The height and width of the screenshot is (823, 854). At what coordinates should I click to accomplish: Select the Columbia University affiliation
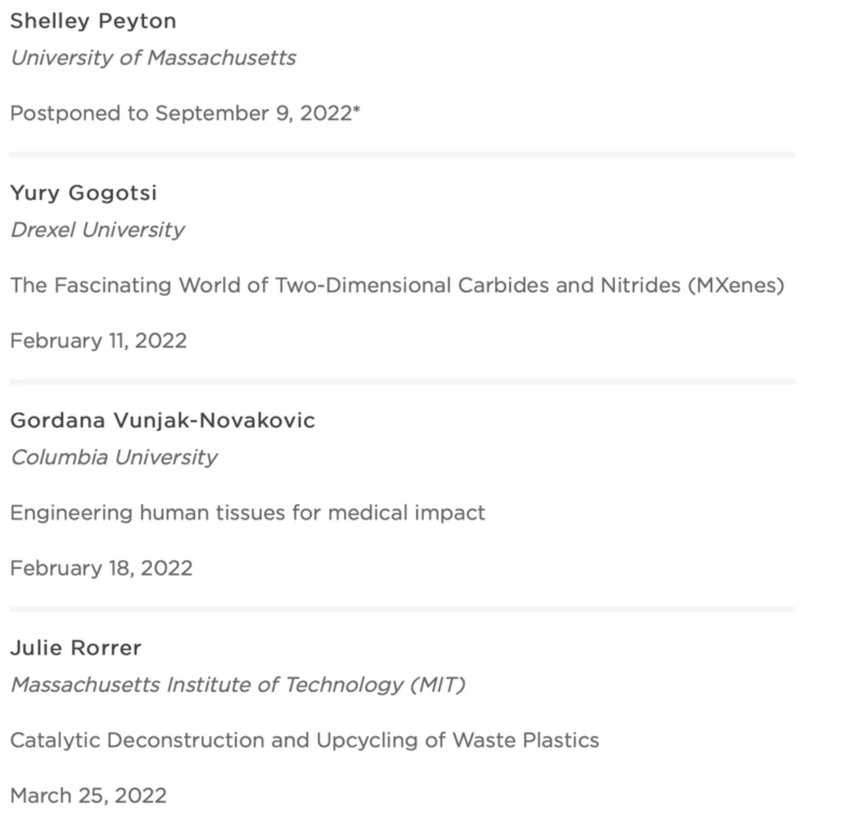tap(114, 458)
